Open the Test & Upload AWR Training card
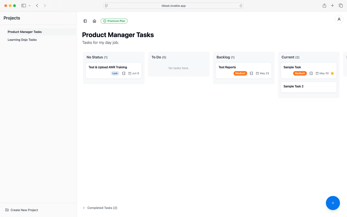 (114, 70)
